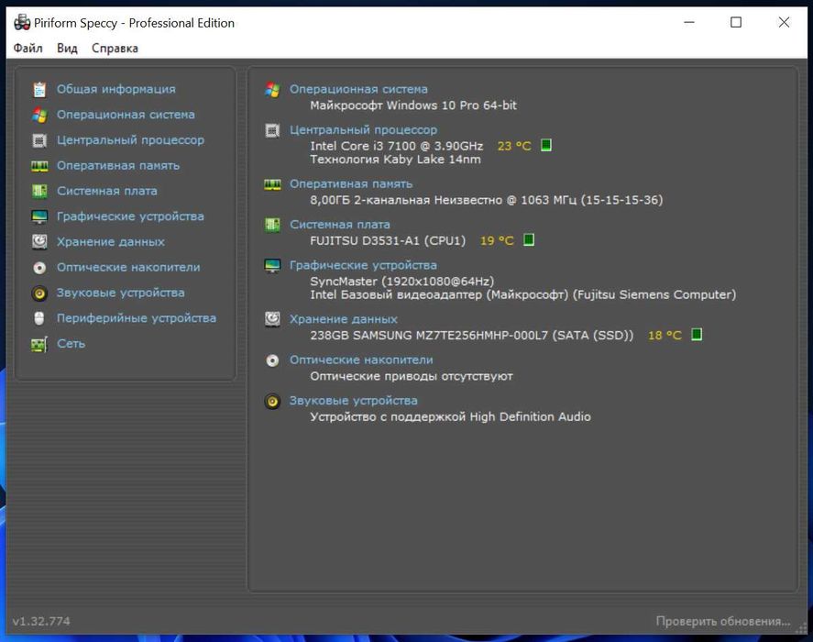
Task: Go to Центральный процессор sidebar section
Action: point(131,140)
